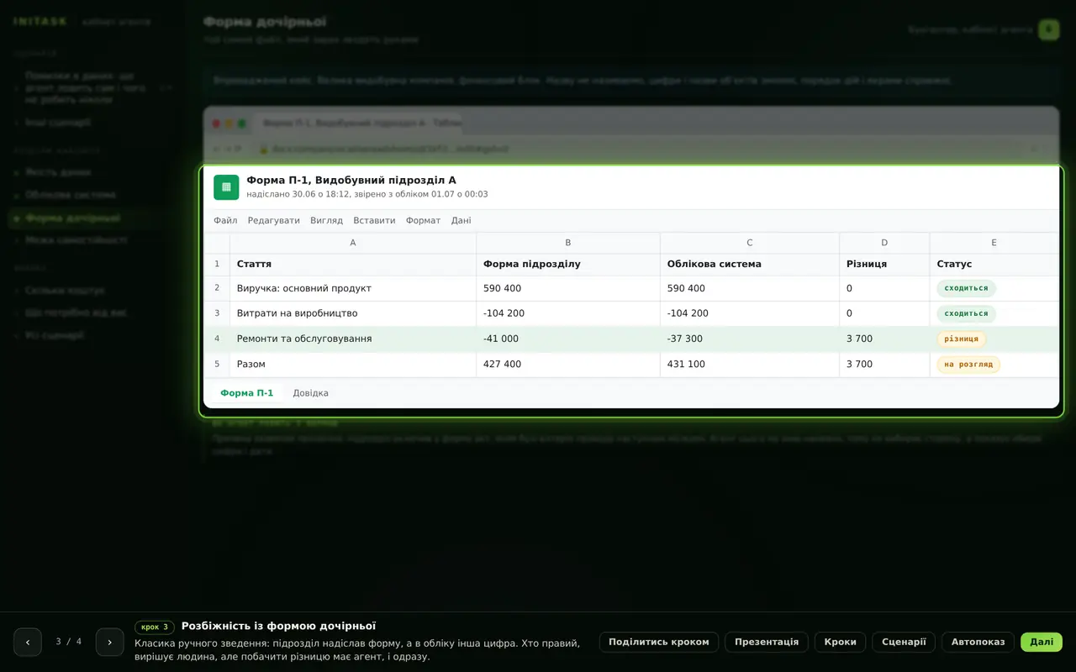
Task: Click the крок 3 badge
Action: pyautogui.click(x=155, y=627)
